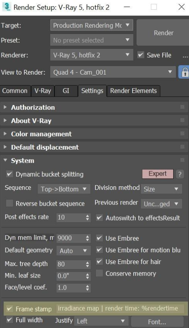The image size is (189, 328).
Task: Enable Reverse bucket sequence checkbox
Action: (9, 203)
